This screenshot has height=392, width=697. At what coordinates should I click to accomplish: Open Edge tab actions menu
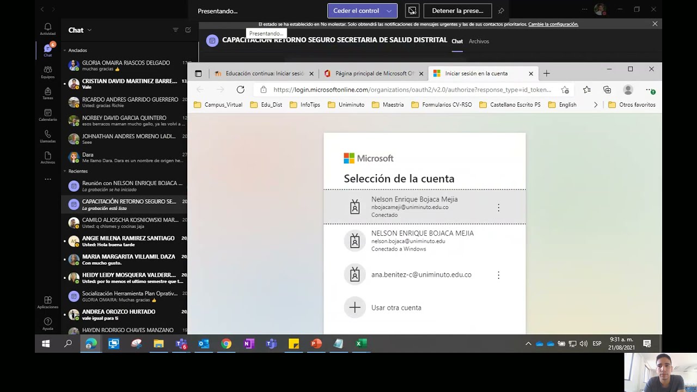tap(198, 73)
